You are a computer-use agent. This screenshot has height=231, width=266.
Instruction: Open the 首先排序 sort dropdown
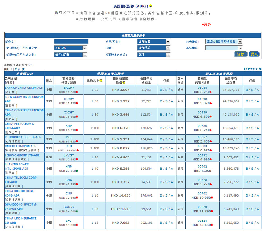[224, 41]
